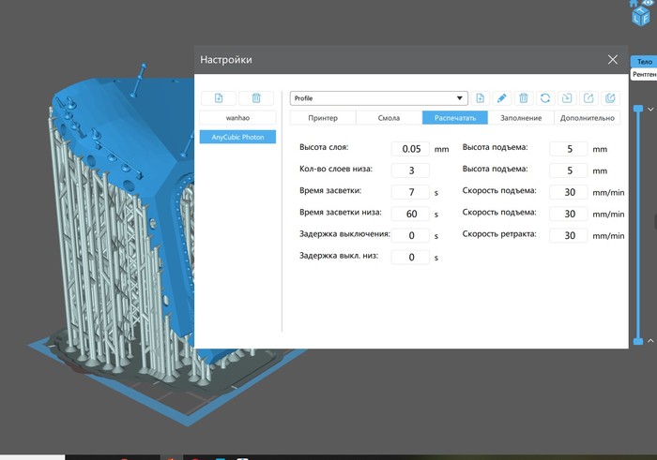Switch to the Заполнение tab
Screen dimensions: 657x460
[x=521, y=118]
